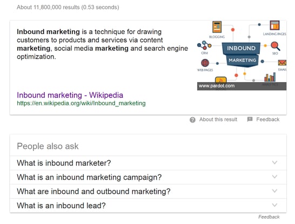Image resolution: width=295 pixels, height=224 pixels.
Task: Click the Feedback flag icon
Action: pyautogui.click(x=250, y=119)
